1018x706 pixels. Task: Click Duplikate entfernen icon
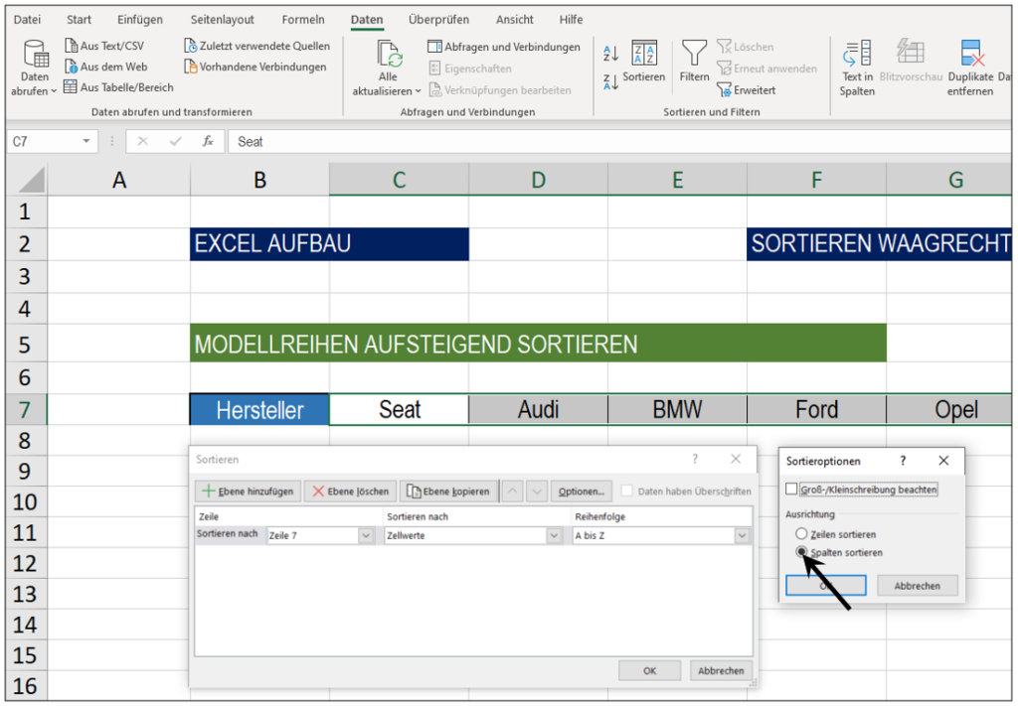tap(972, 53)
